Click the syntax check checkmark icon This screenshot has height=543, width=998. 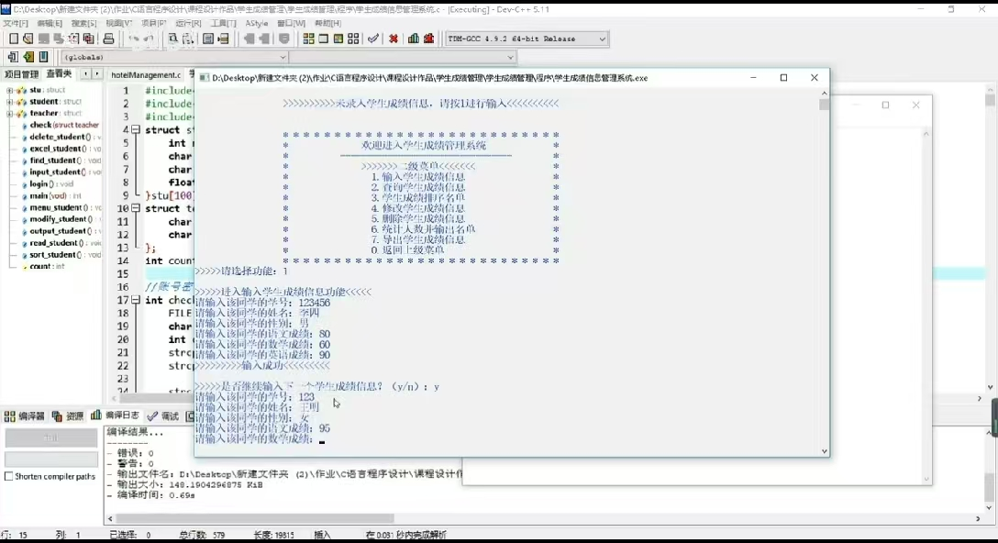coord(373,39)
